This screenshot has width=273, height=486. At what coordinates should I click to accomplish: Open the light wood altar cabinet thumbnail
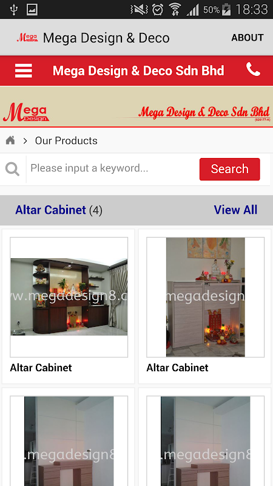(206, 297)
